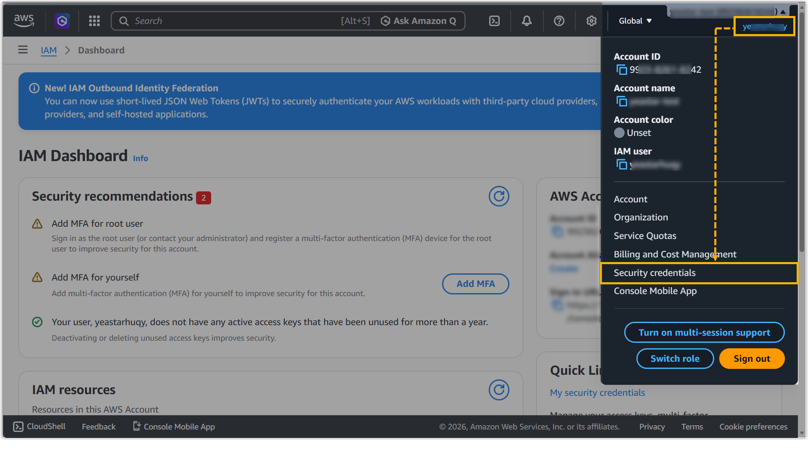Viewport: 808px width, 453px height.
Task: Open the AWS home logo
Action: pyautogui.click(x=24, y=21)
